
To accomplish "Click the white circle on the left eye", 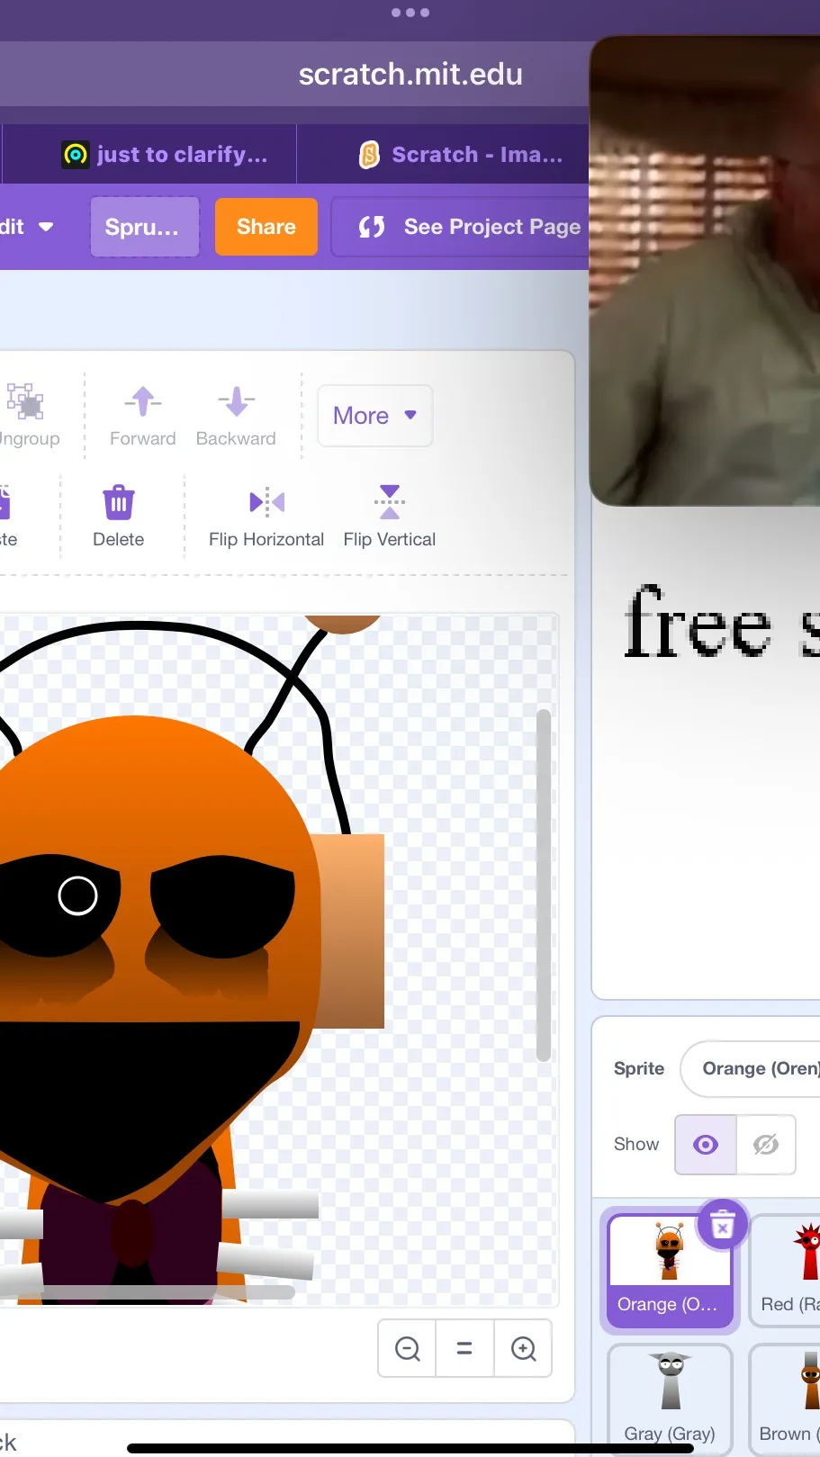I will [77, 895].
